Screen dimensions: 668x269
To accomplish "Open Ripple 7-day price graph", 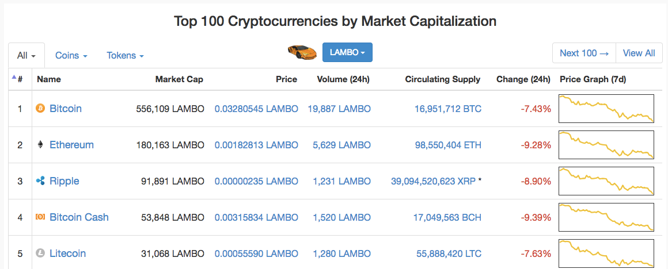I will point(606,181).
